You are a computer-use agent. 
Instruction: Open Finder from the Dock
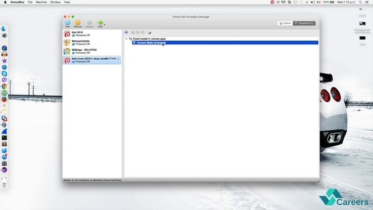click(x=4, y=29)
